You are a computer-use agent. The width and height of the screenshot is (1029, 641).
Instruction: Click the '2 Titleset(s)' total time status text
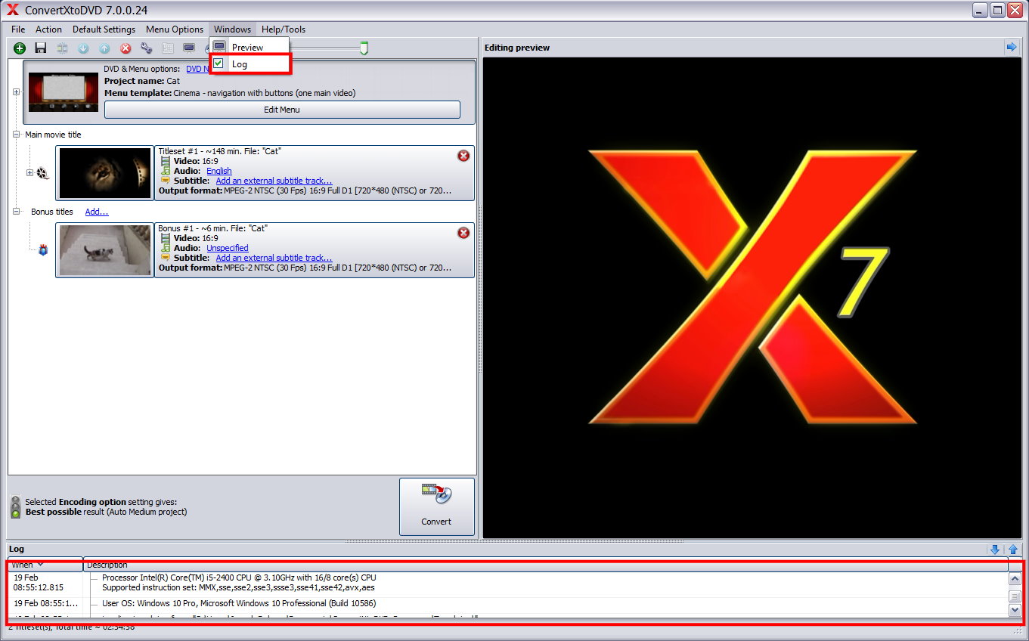72,627
